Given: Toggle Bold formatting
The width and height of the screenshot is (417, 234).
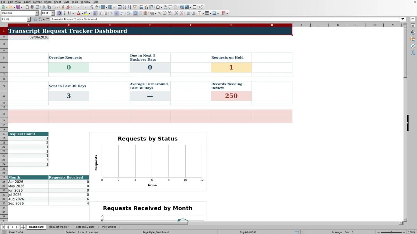Looking at the screenshot, I should click(x=59, y=13).
